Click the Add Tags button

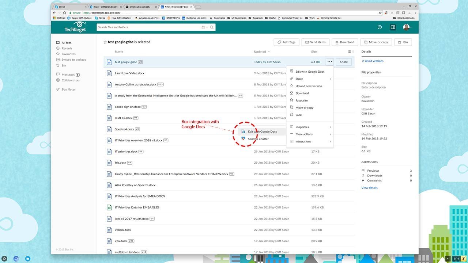pos(286,42)
